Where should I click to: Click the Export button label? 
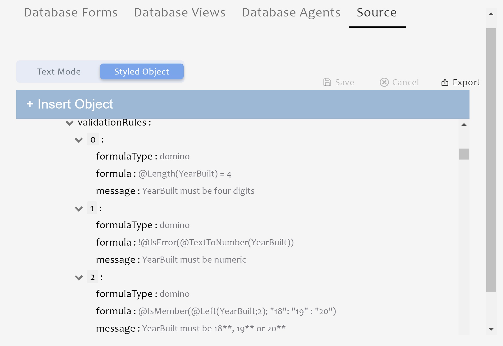point(466,82)
